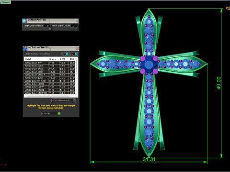
Task: Select the White Gold 10KW row
Action: click(49, 87)
